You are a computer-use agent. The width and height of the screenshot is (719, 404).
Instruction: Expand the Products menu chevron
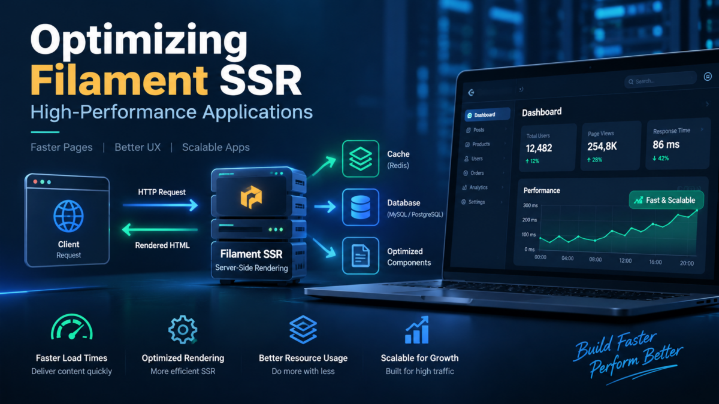[x=504, y=144]
